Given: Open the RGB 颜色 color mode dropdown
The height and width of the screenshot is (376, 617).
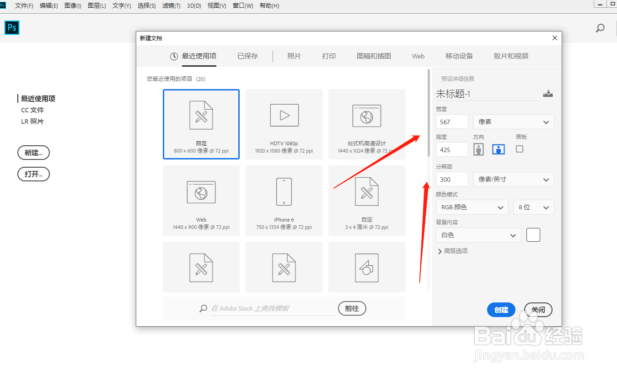Looking at the screenshot, I should click(x=472, y=207).
